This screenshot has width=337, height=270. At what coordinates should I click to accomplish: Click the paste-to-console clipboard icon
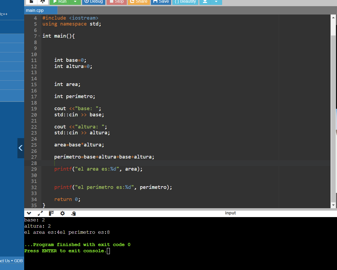tap(74, 214)
